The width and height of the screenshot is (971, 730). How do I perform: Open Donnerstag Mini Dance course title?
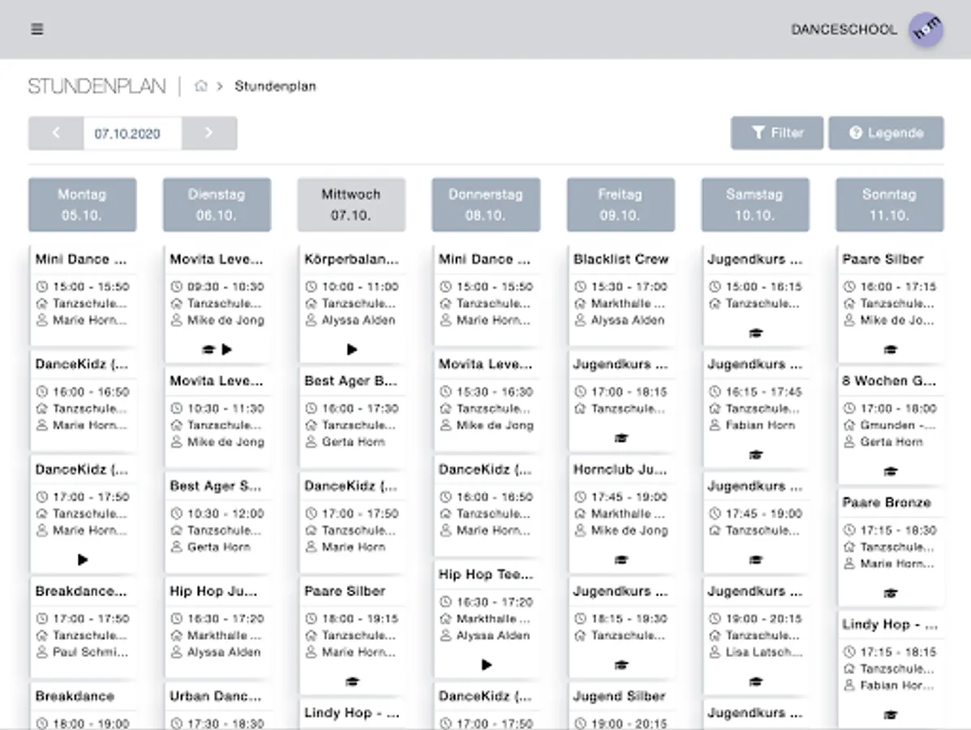tap(484, 259)
